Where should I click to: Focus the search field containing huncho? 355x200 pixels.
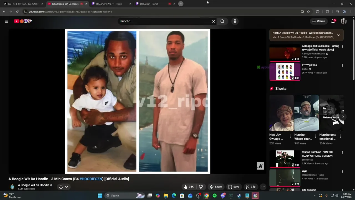165,21
